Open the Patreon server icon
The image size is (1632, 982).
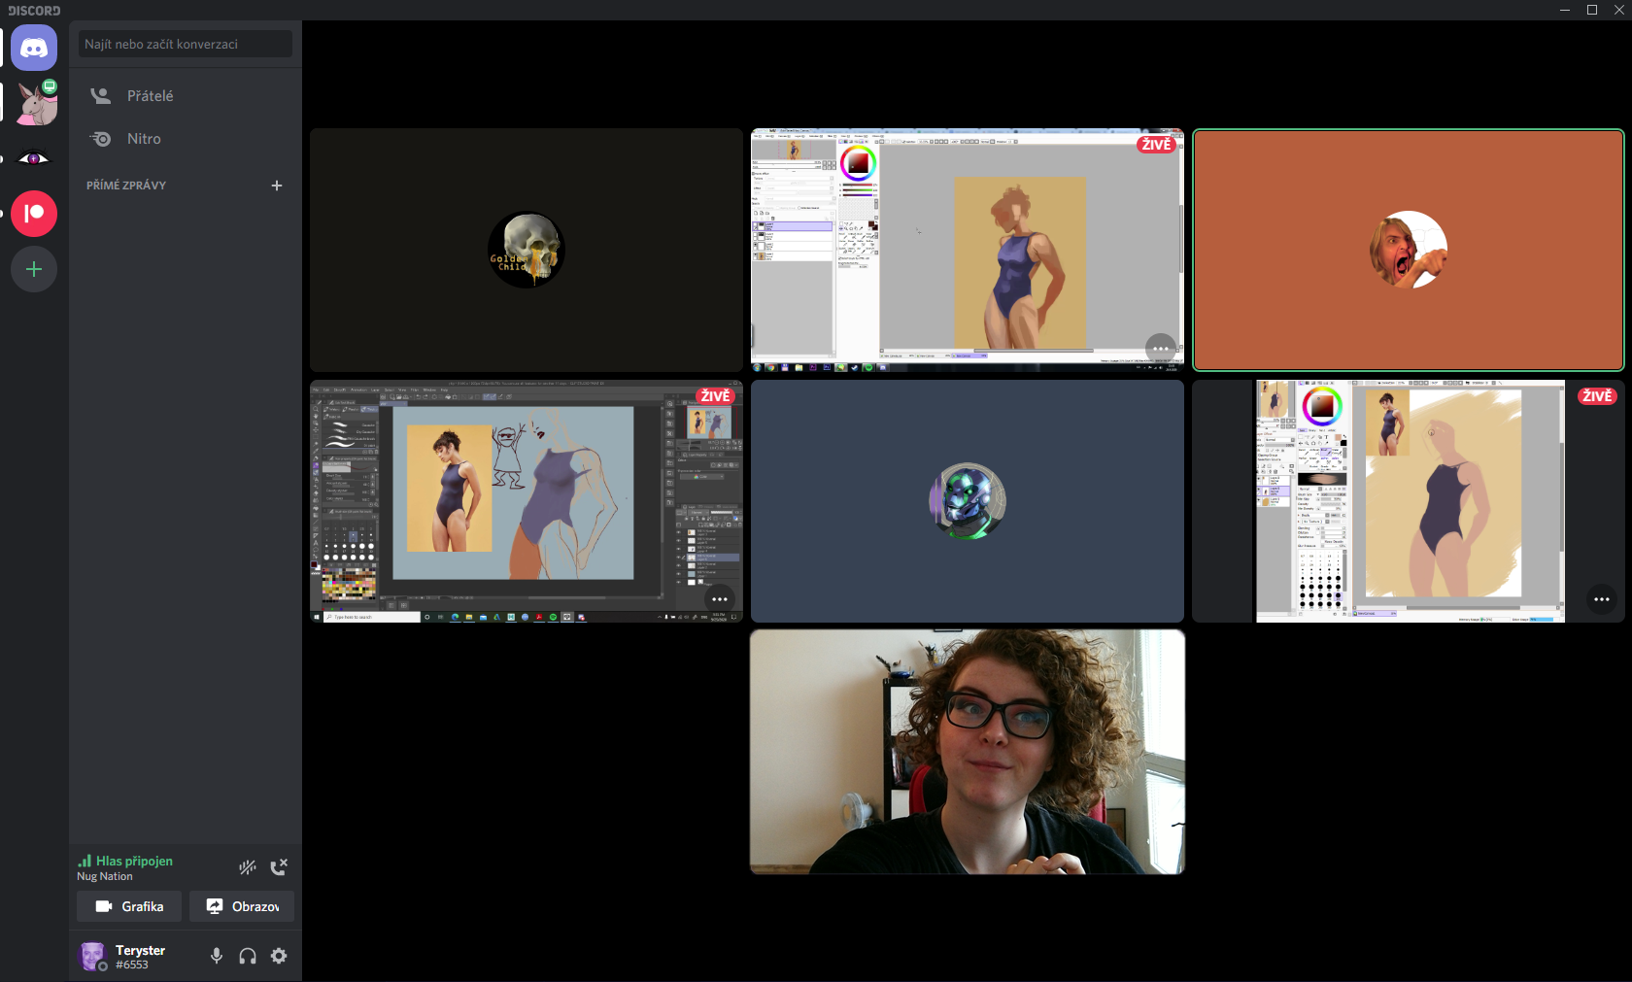pyautogui.click(x=34, y=214)
